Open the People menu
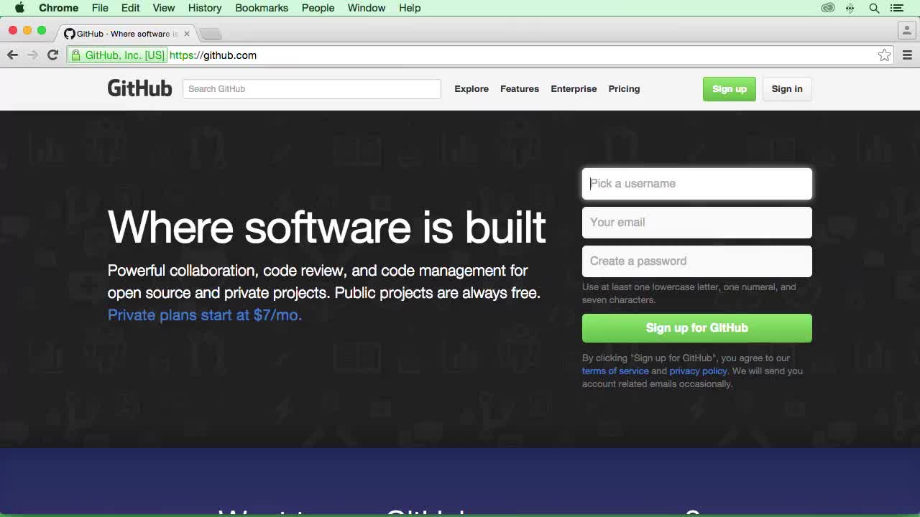 pyautogui.click(x=318, y=8)
